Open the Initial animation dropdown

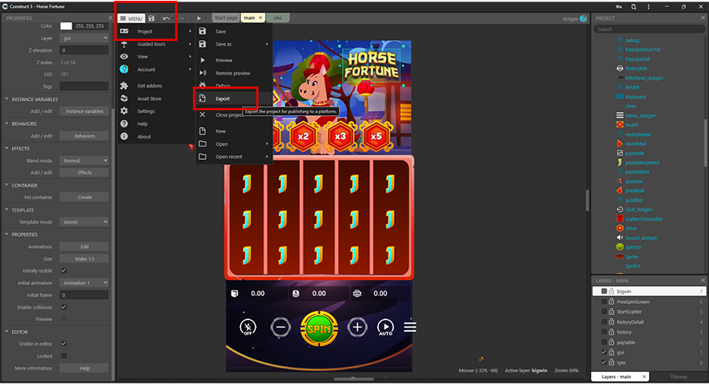point(84,283)
